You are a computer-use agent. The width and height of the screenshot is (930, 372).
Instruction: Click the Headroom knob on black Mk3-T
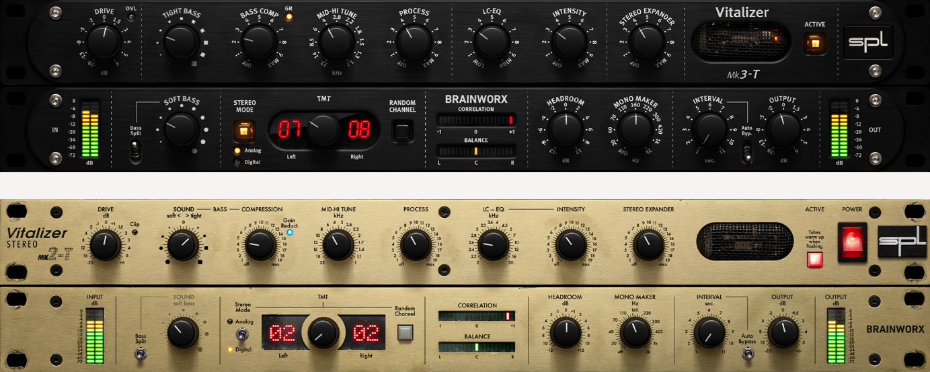click(566, 129)
